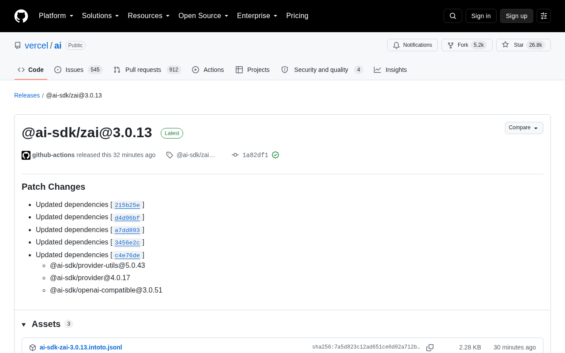
Task: Open the verified green checkmark status
Action: [x=275, y=155]
